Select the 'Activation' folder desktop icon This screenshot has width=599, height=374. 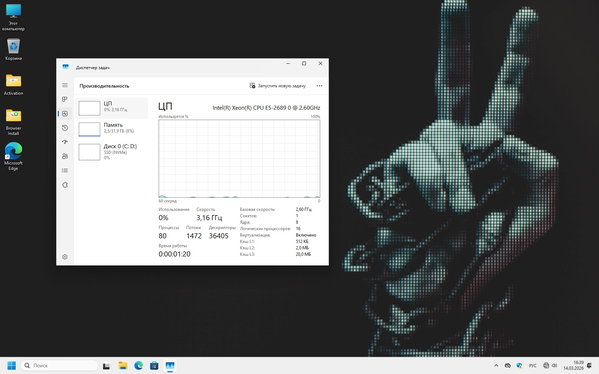click(14, 85)
